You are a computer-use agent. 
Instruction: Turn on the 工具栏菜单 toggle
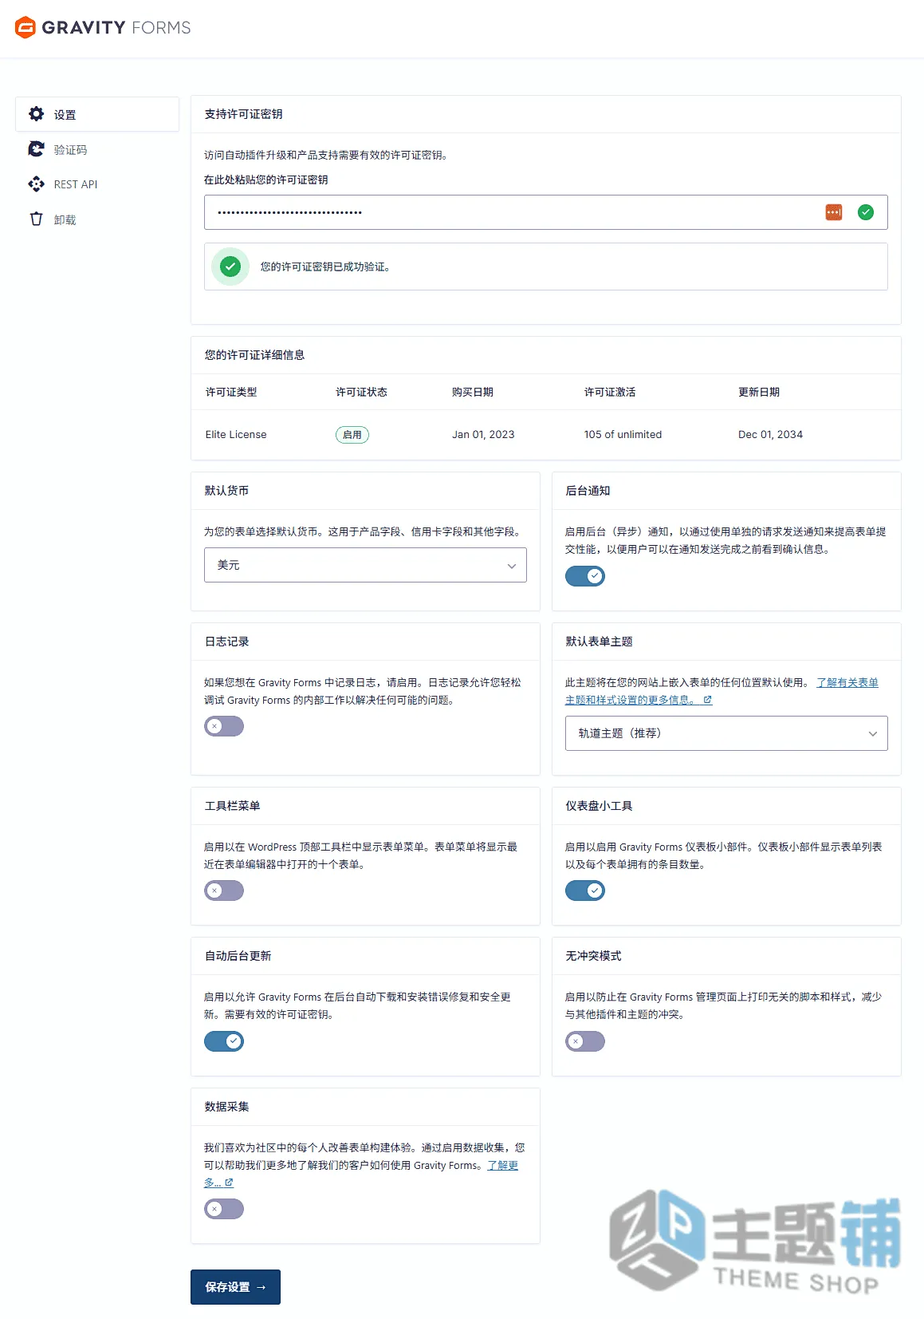pyautogui.click(x=224, y=891)
